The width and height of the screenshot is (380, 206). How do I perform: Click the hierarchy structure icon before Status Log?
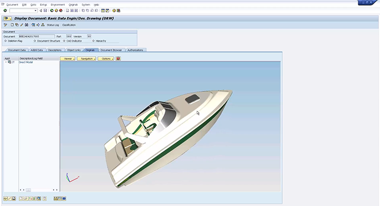(x=43, y=25)
